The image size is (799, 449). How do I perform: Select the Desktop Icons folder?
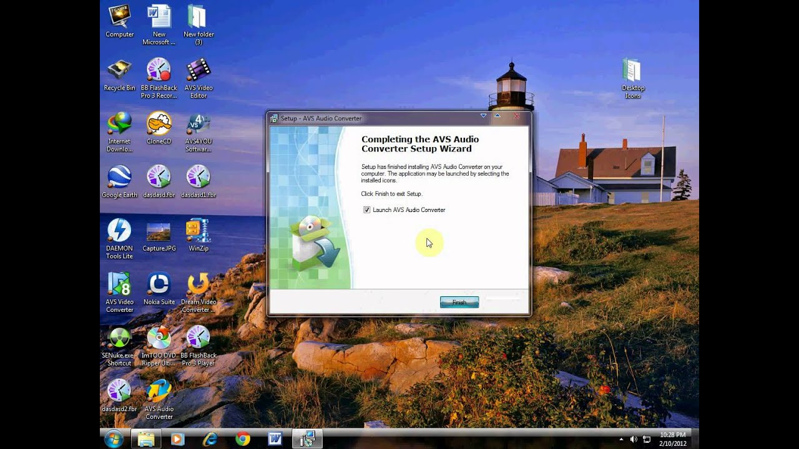pyautogui.click(x=632, y=79)
